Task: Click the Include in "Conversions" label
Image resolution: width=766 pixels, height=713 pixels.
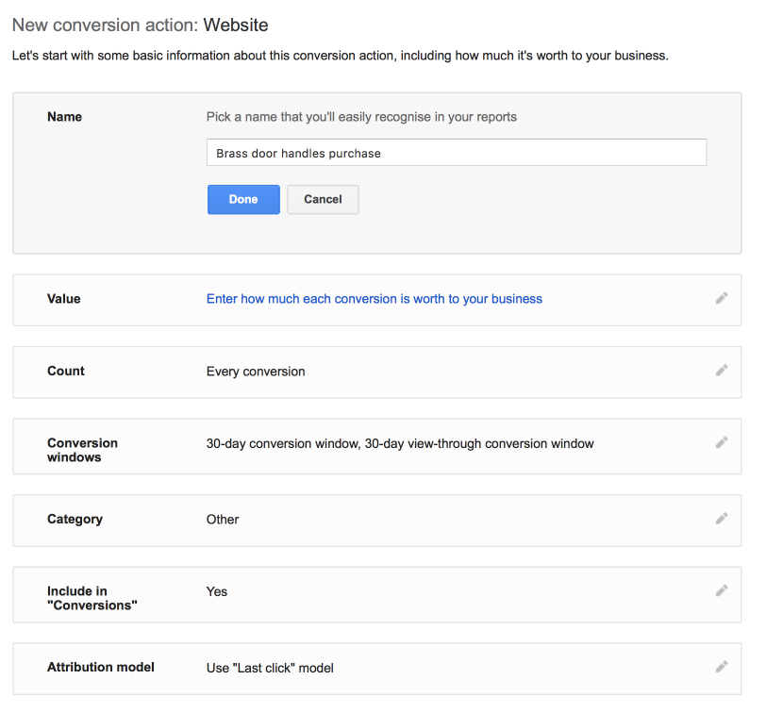Action: [92, 599]
